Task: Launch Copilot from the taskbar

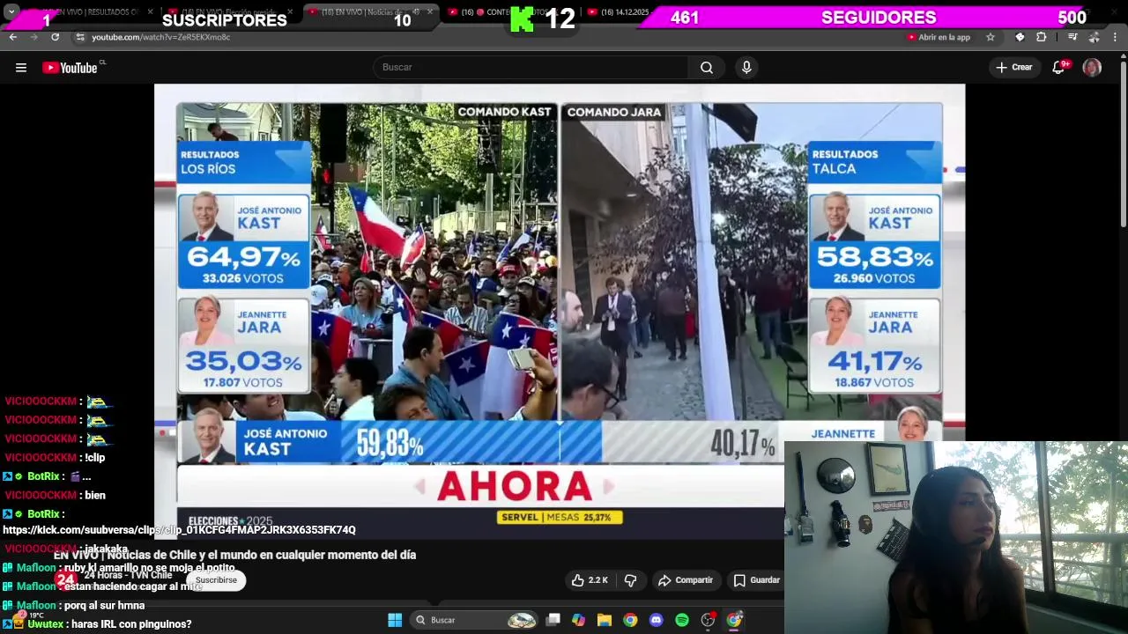Action: [x=578, y=620]
